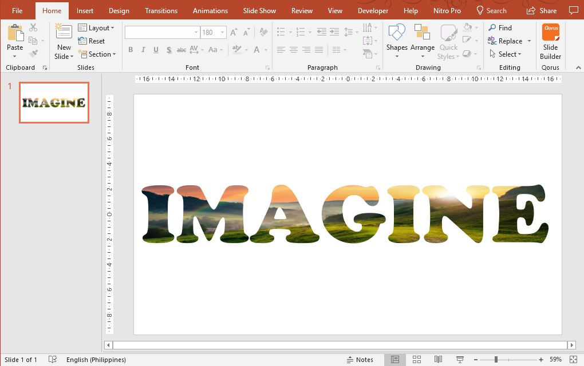Start Slide Show from status bar
The image size is (584, 366).
pyautogui.click(x=460, y=360)
